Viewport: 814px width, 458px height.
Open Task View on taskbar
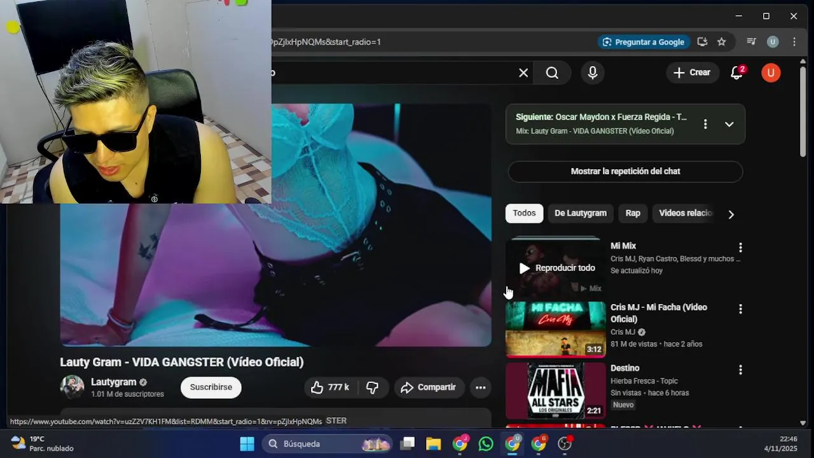pyautogui.click(x=408, y=444)
